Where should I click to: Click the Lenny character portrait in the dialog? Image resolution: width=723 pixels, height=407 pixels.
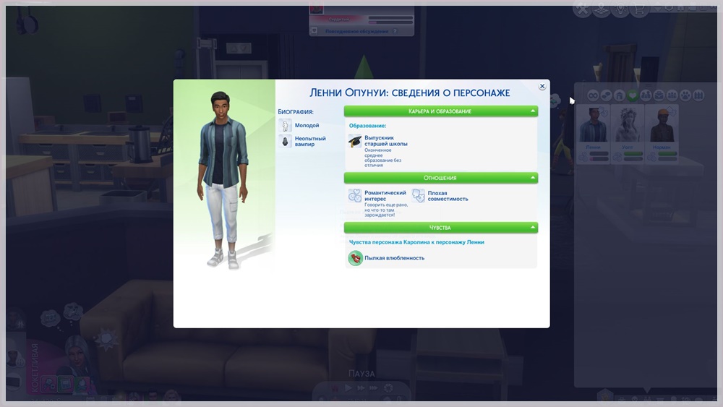coord(223,180)
